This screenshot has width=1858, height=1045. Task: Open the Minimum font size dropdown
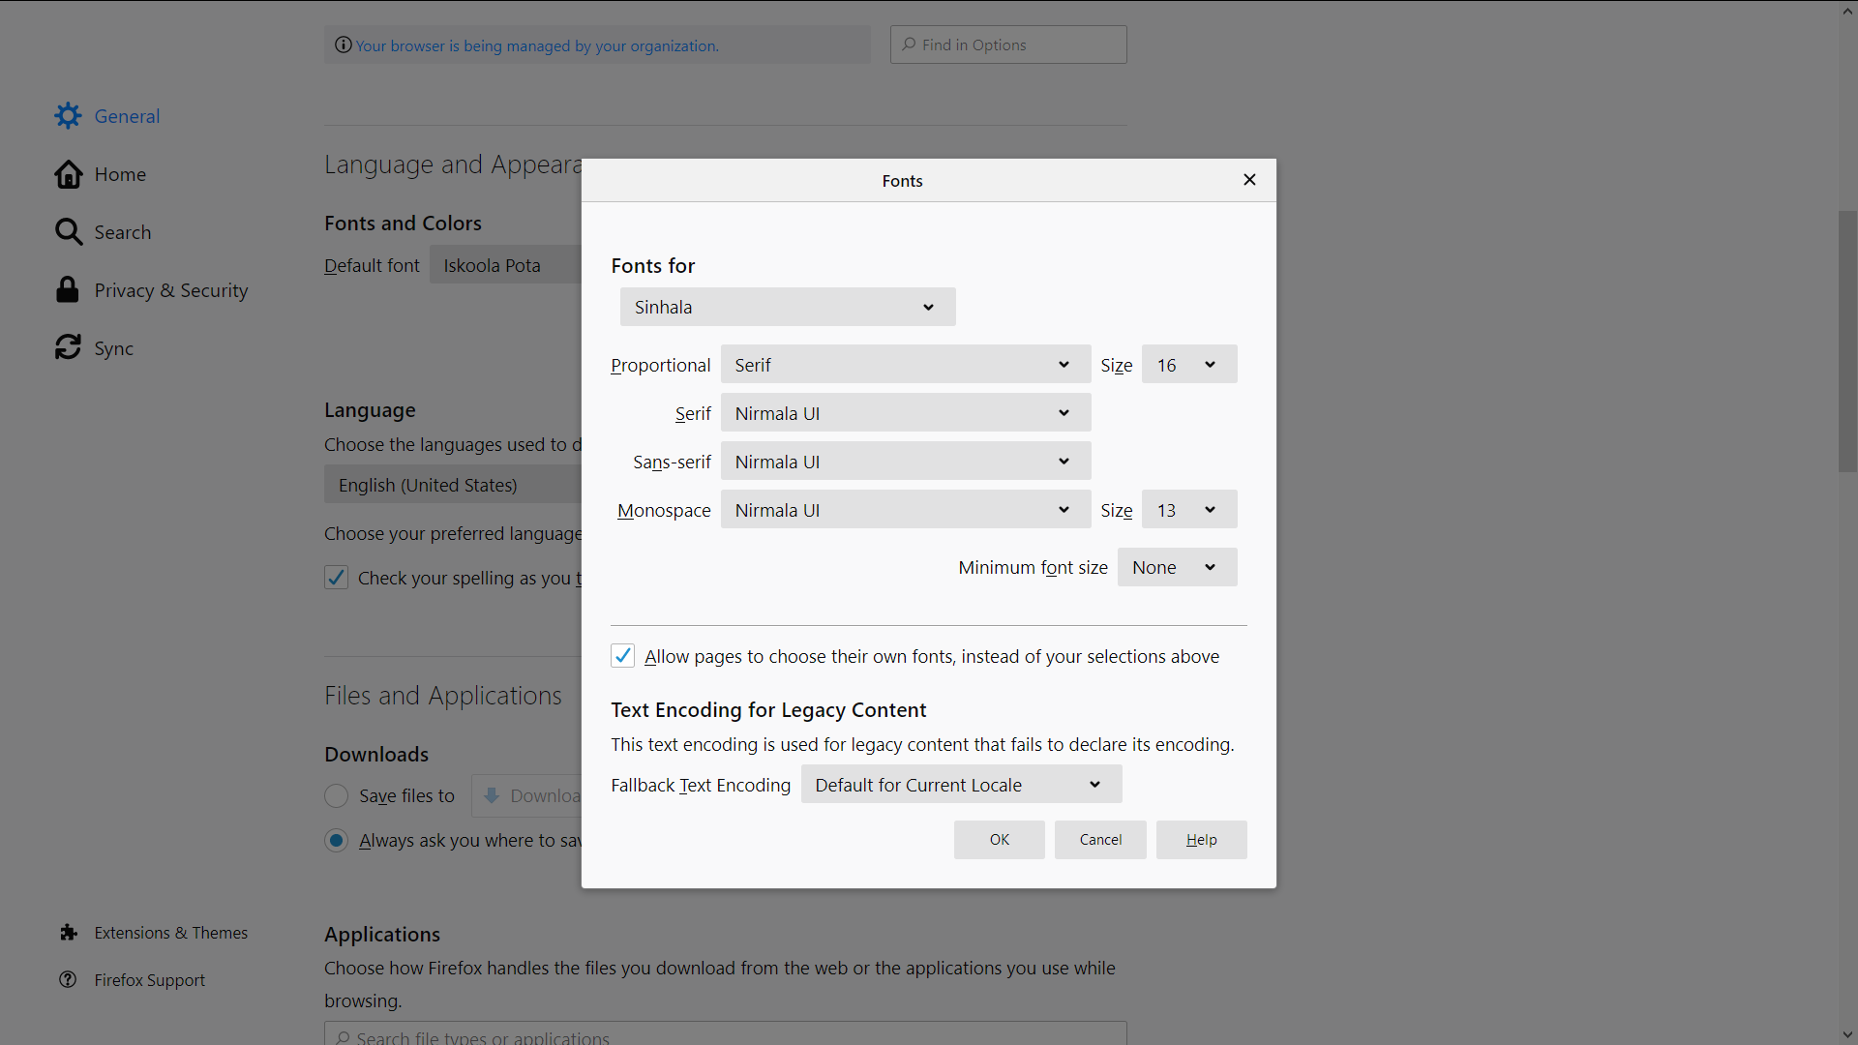pyautogui.click(x=1177, y=567)
